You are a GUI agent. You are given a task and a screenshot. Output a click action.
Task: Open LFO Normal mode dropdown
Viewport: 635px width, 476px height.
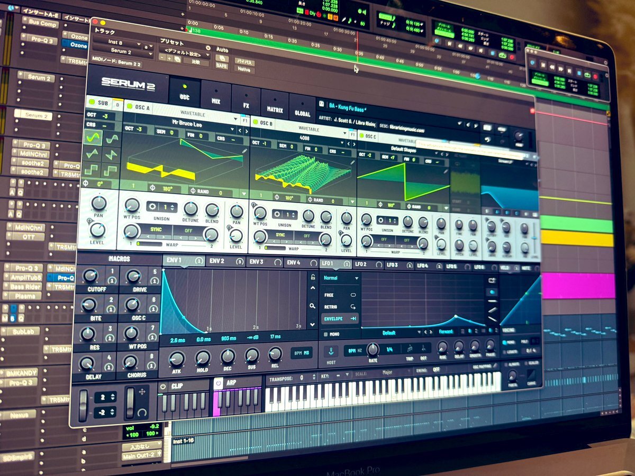pyautogui.click(x=341, y=278)
